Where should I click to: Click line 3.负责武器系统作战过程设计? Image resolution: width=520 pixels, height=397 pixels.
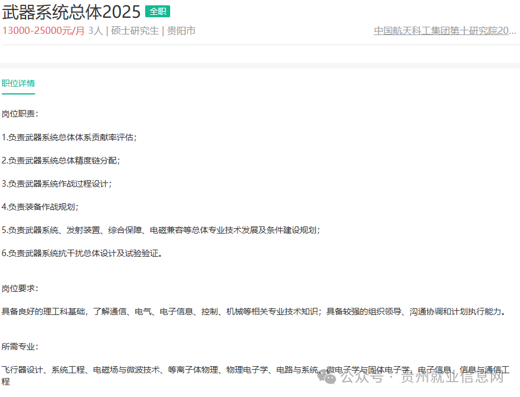57,184
